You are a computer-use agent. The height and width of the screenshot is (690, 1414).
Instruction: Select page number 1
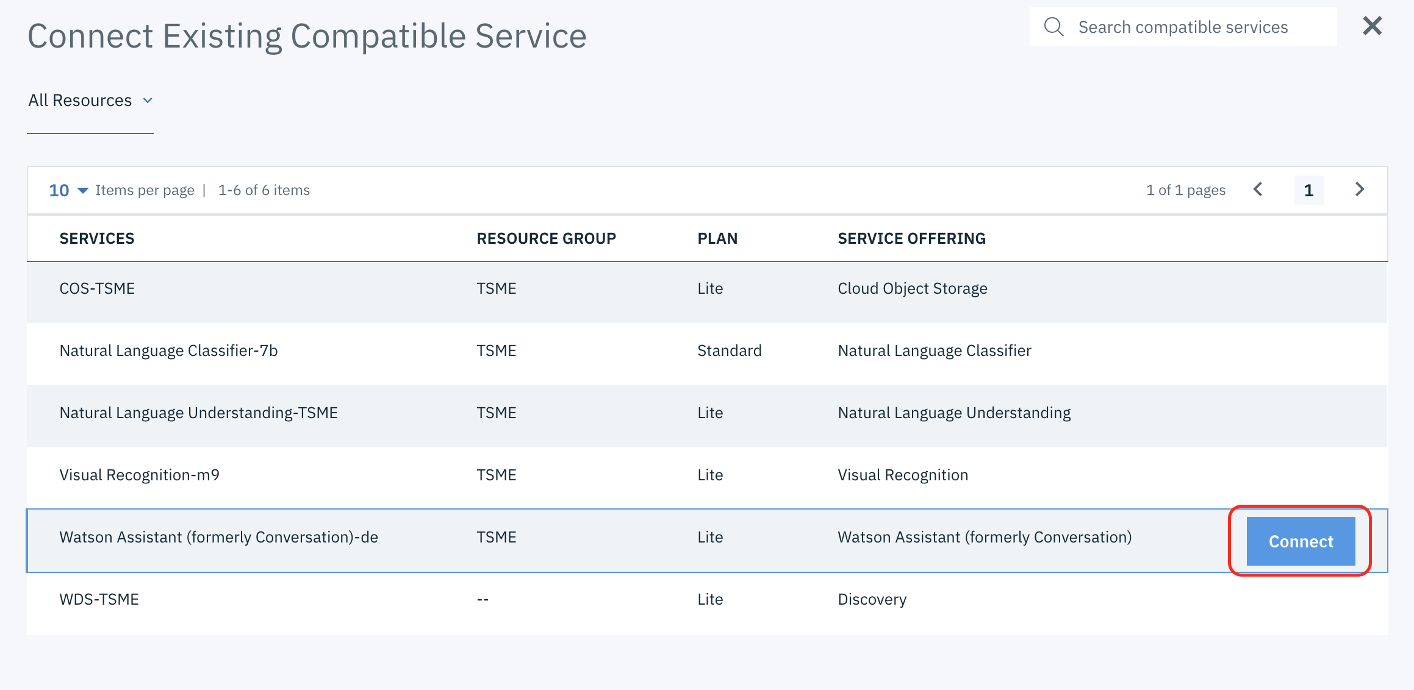(x=1308, y=190)
